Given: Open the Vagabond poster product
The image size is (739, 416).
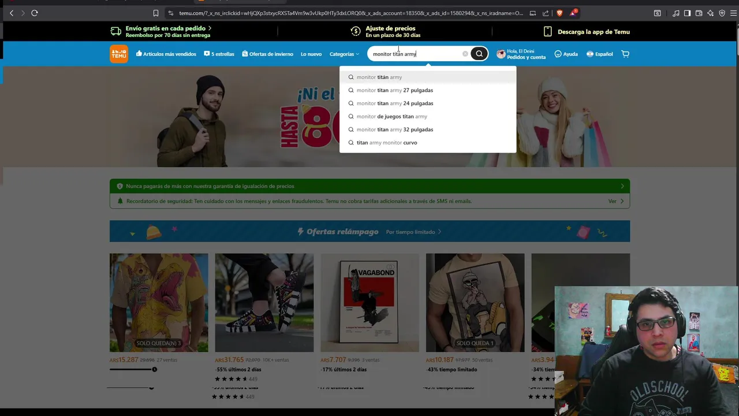Looking at the screenshot, I should click(369, 303).
